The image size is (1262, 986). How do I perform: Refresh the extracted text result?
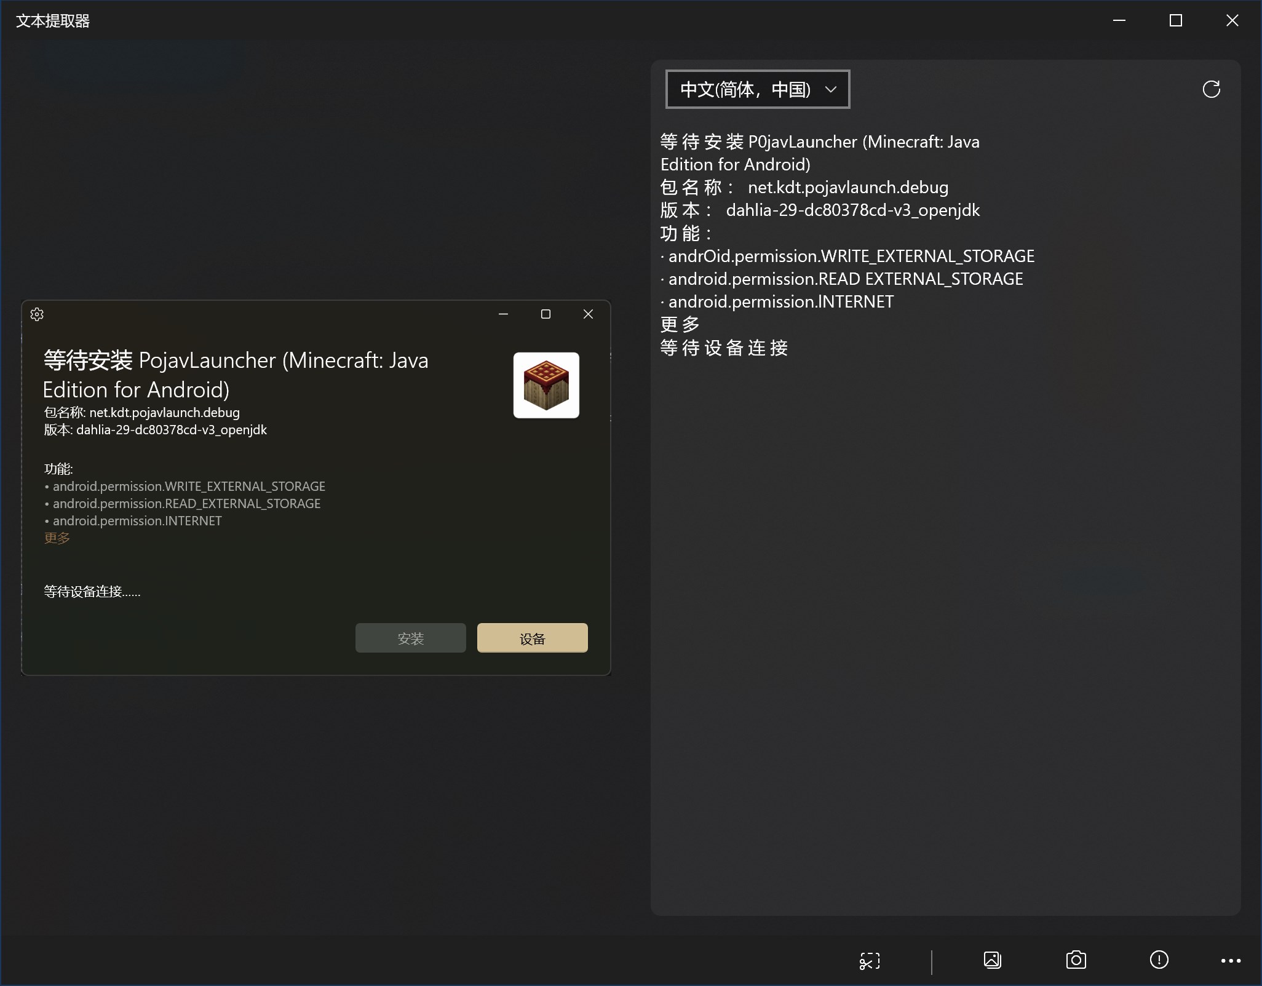click(x=1211, y=89)
